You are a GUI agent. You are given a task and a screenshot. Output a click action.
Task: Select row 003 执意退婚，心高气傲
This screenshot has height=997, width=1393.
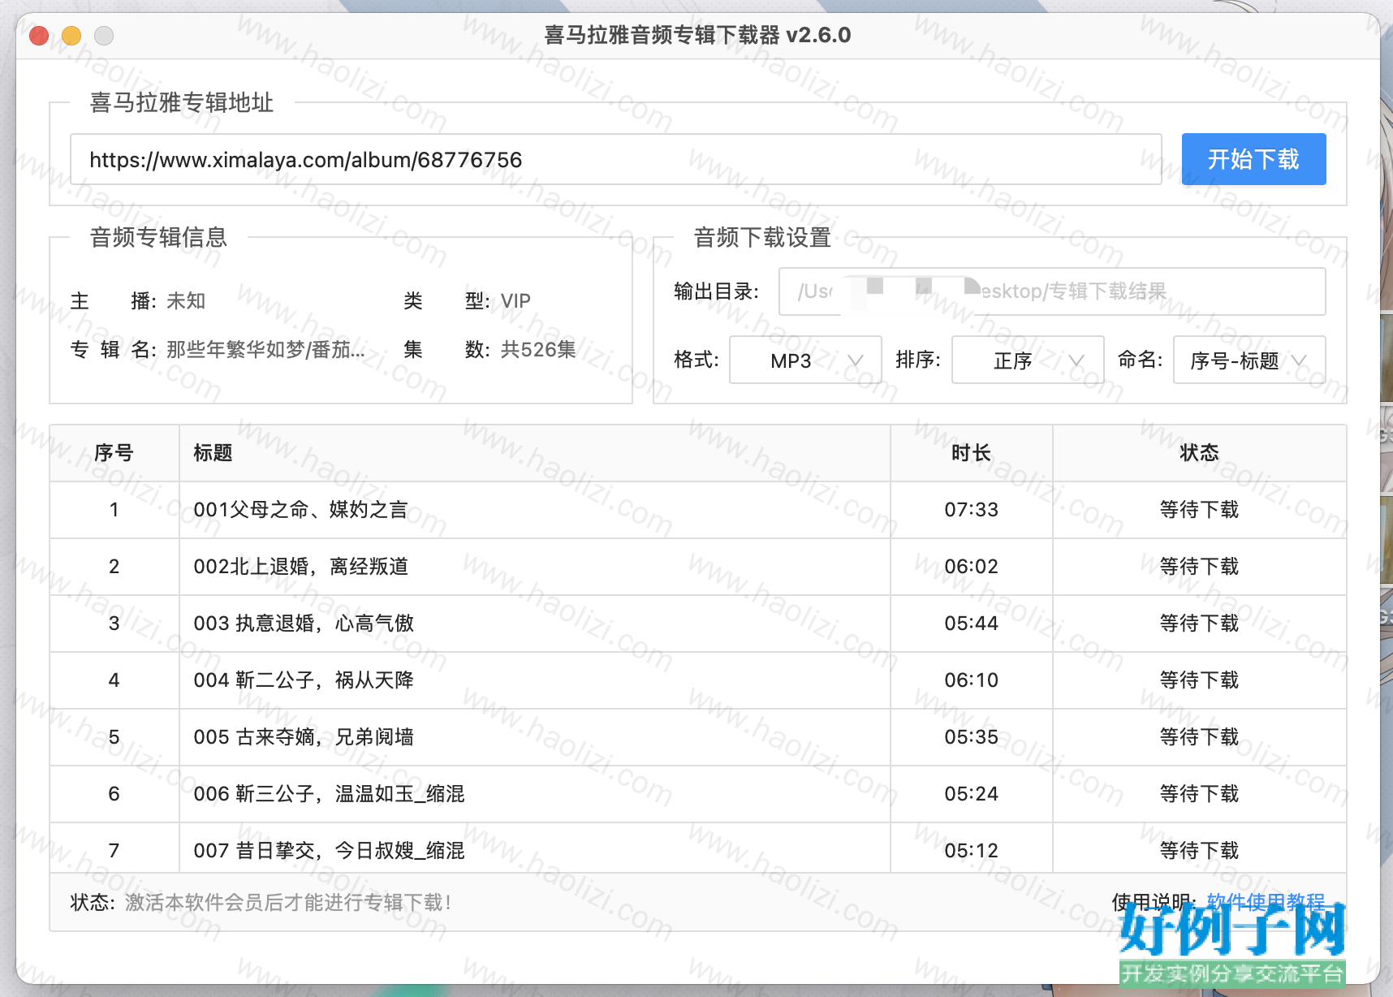[698, 624]
